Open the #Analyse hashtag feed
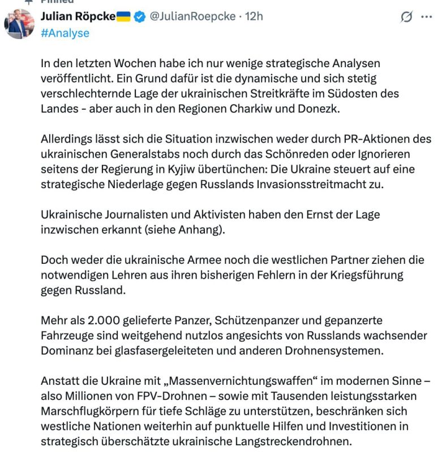This screenshot has height=452, width=446. coord(56,34)
